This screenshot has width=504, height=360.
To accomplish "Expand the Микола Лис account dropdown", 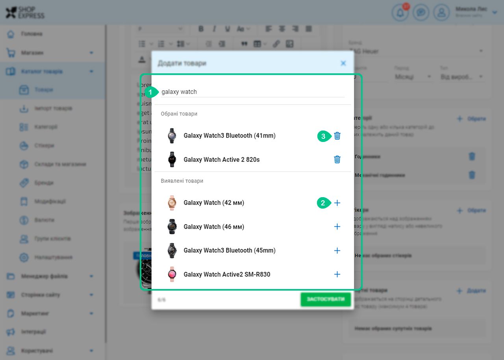I will point(495,12).
